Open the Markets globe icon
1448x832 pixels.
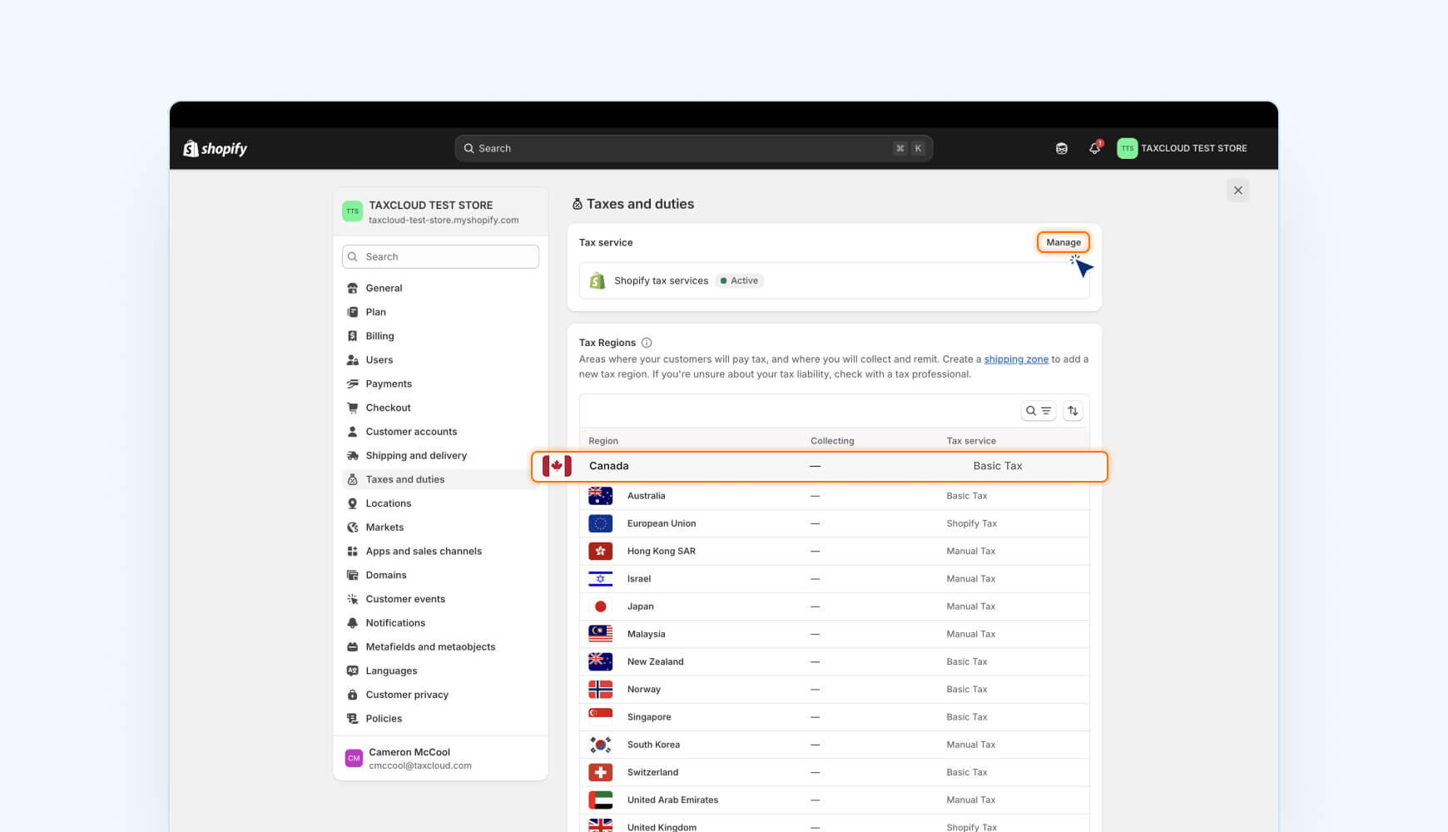click(x=353, y=527)
